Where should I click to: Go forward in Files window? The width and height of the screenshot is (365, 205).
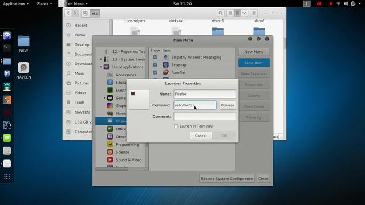[x=75, y=13]
